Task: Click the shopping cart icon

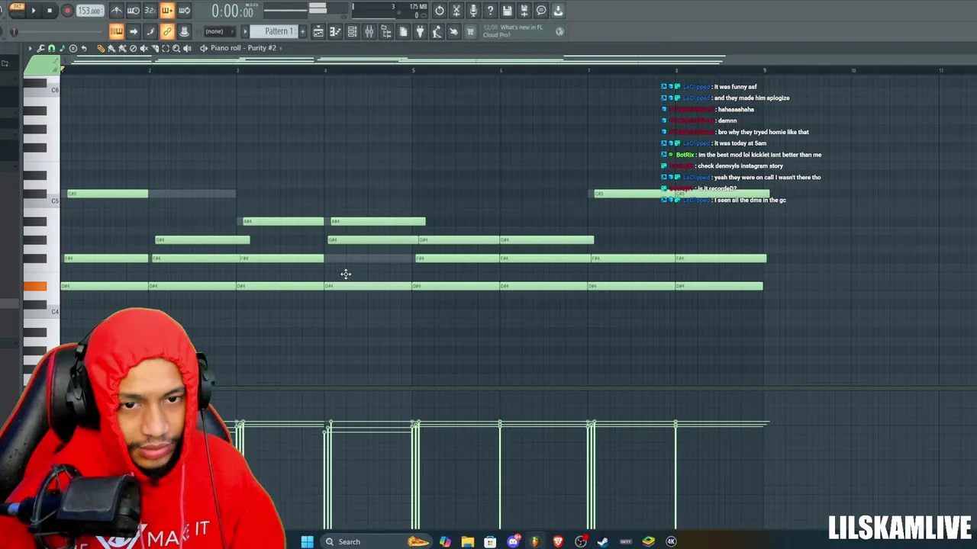Action: coord(470,31)
